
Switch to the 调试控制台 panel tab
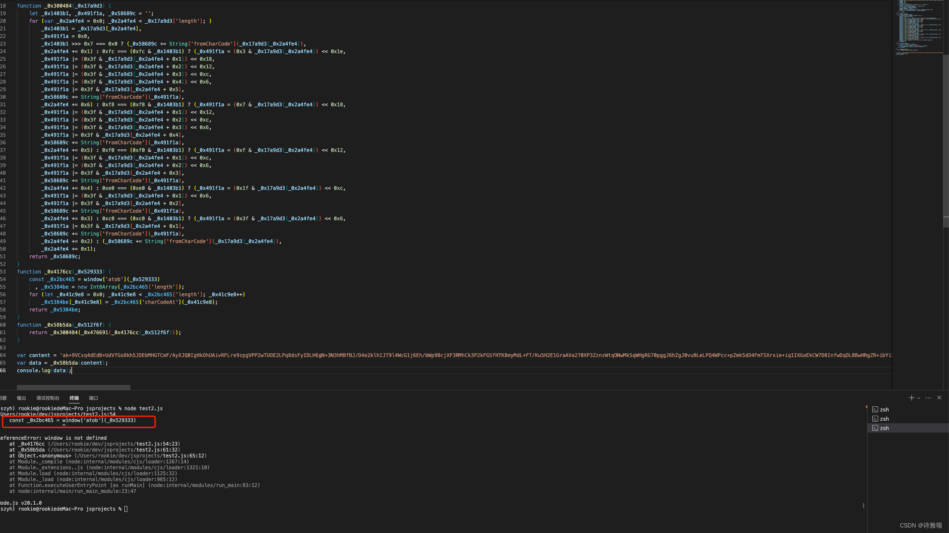[x=48, y=398]
